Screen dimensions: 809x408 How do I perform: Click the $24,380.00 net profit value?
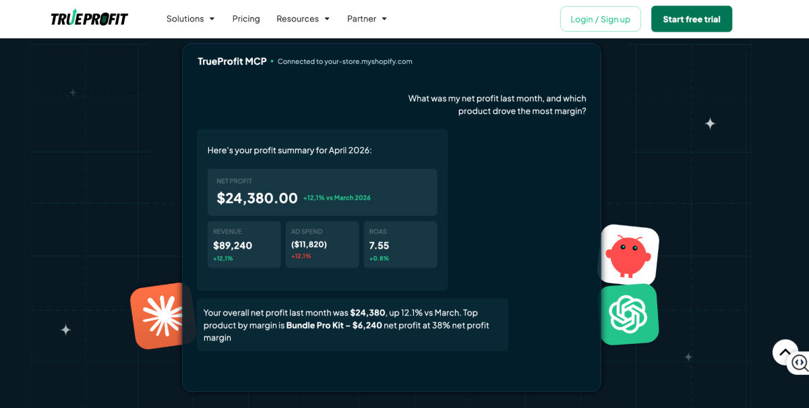click(x=257, y=198)
